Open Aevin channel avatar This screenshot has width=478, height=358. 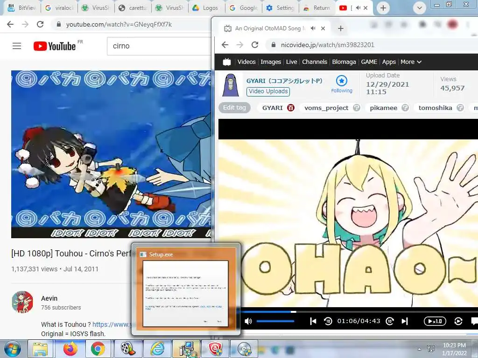tap(22, 302)
